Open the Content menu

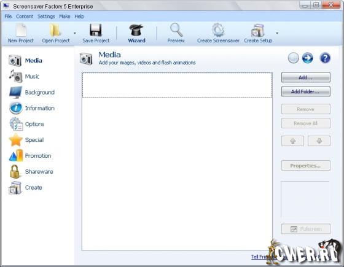pyautogui.click(x=25, y=17)
